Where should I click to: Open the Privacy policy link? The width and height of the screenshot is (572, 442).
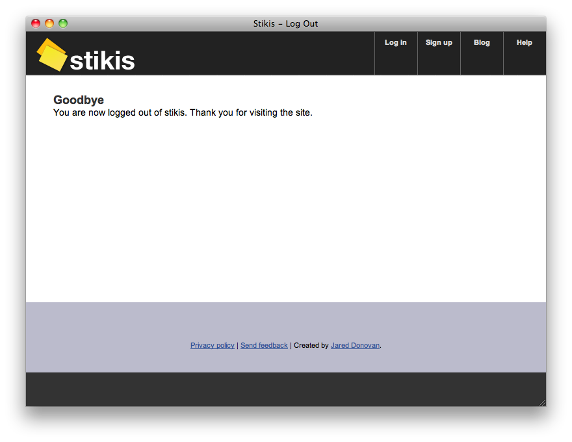tap(212, 345)
